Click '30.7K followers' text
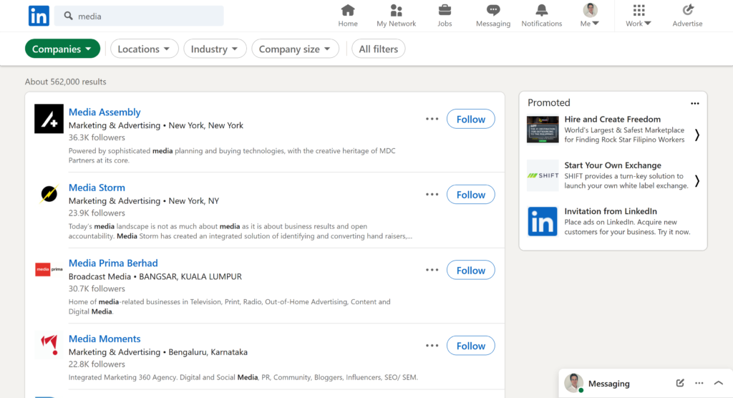Screen dimensions: 733x398 [97, 288]
